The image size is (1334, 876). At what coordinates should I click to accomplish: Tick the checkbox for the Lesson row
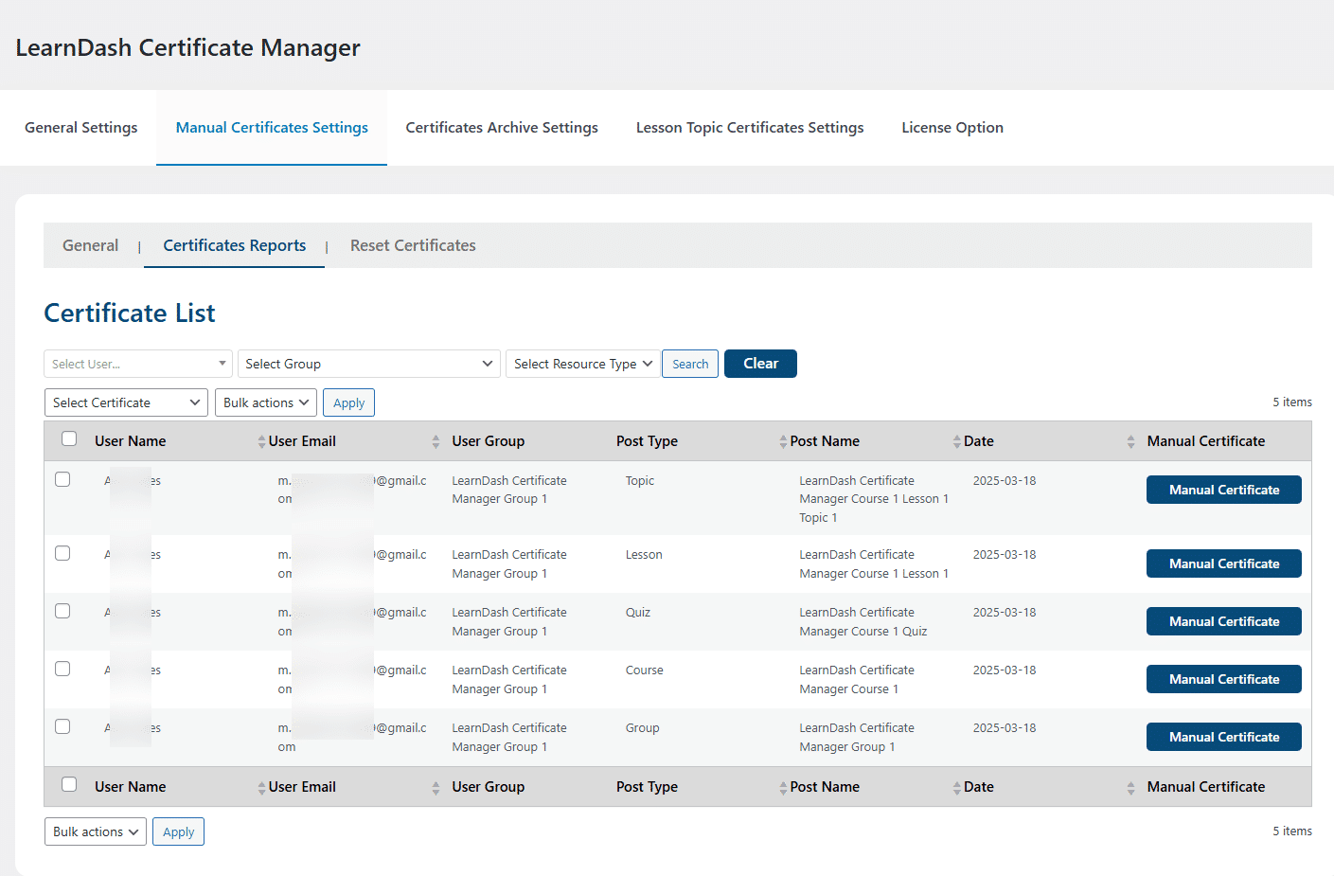(62, 553)
